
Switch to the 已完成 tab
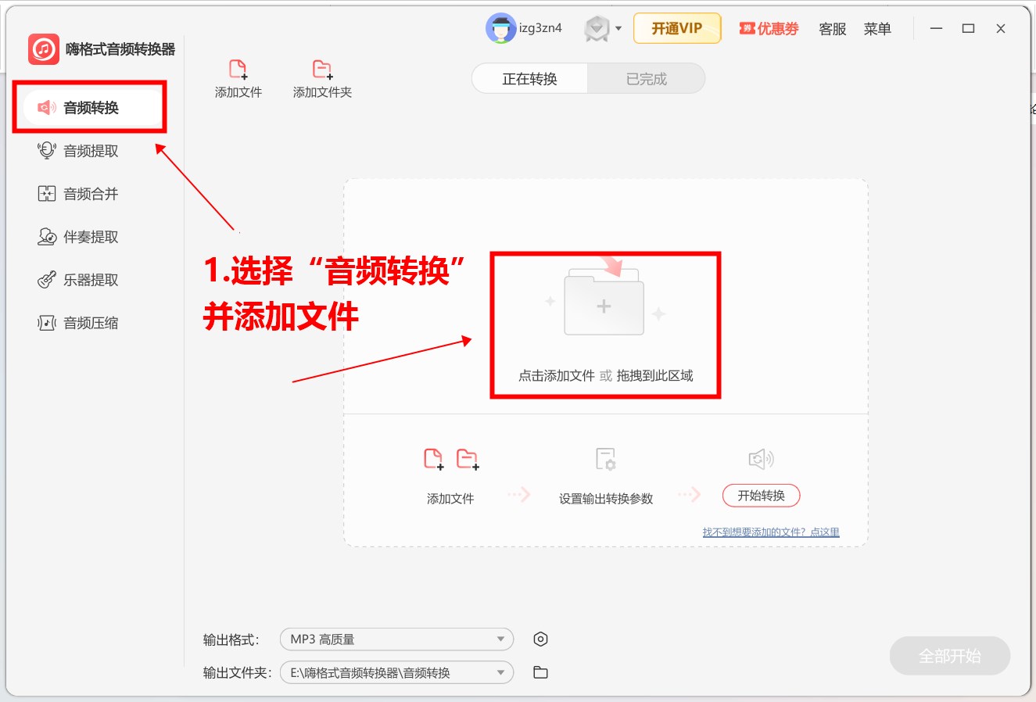647,79
